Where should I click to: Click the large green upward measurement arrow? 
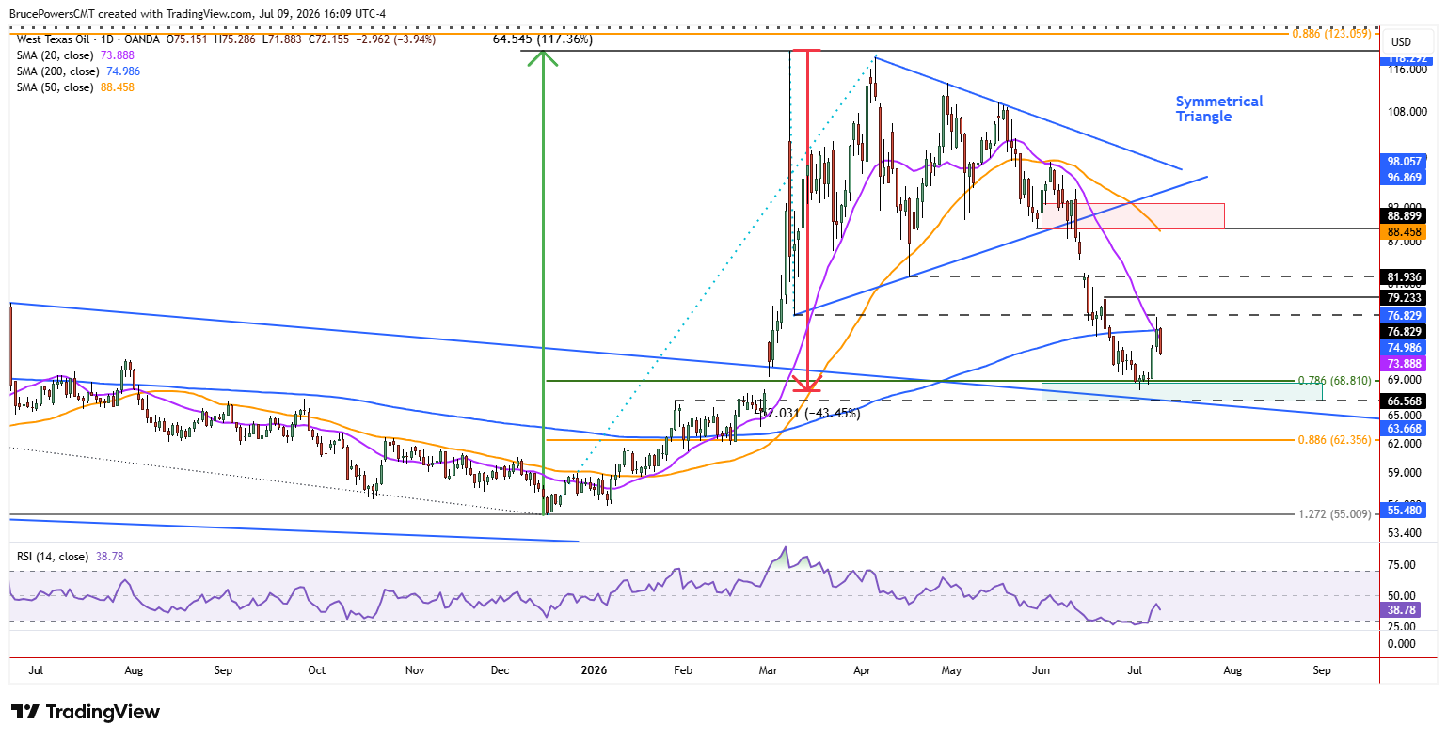(x=543, y=282)
